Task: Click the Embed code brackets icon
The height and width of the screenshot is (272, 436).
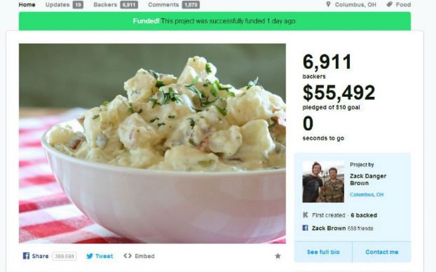Action: (127, 255)
